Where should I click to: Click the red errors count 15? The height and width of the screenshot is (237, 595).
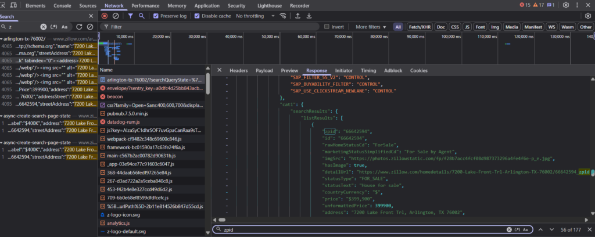coord(525,5)
